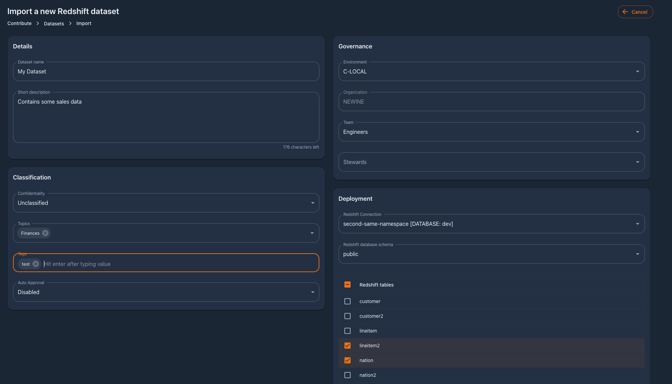Check the customer2 table
672x384 pixels.
tap(348, 316)
